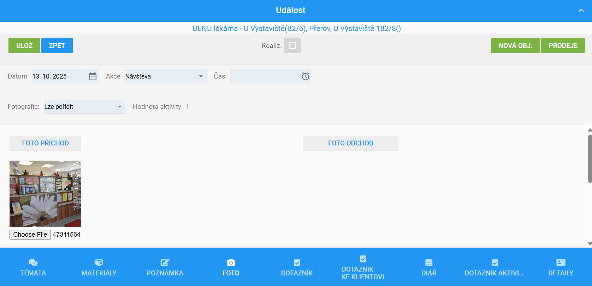The width and height of the screenshot is (592, 286).
Task: Open the Témata chat section
Action: [33, 267]
